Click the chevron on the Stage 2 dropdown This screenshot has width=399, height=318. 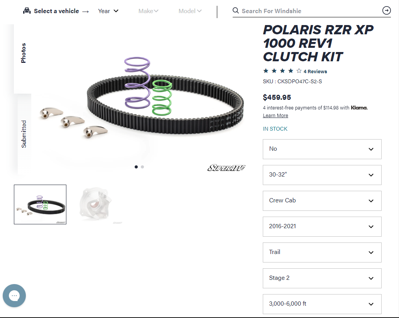pos(371,278)
